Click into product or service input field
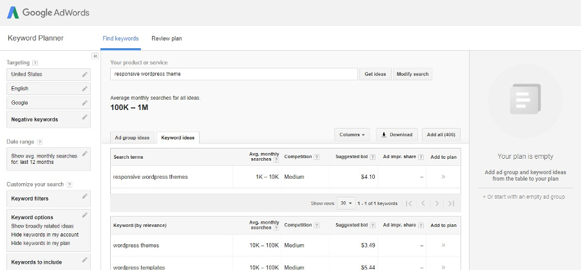581x270 pixels. [234, 74]
